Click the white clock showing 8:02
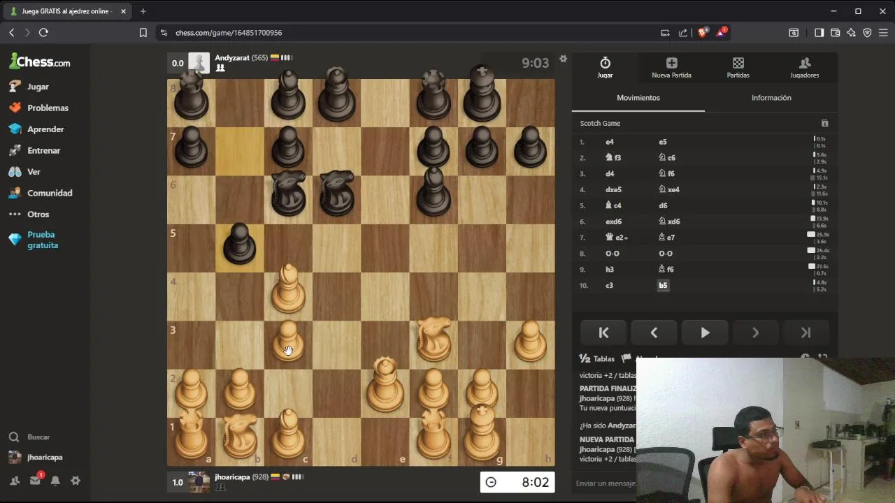The height and width of the screenshot is (503, 895). tap(517, 482)
